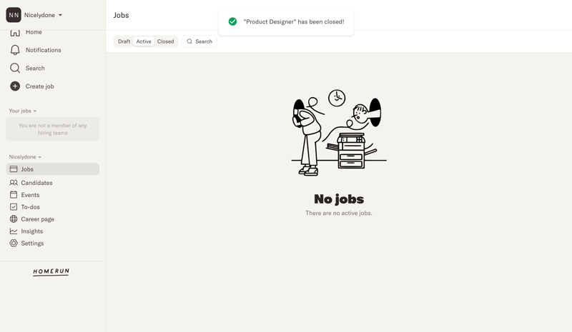The width and height of the screenshot is (572, 332).
Task: Open the Insights item
Action: pos(31,231)
